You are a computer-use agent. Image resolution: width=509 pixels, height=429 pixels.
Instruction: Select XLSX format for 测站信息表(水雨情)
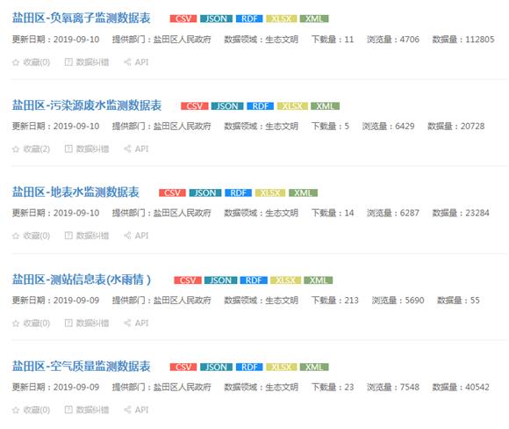[x=285, y=280]
